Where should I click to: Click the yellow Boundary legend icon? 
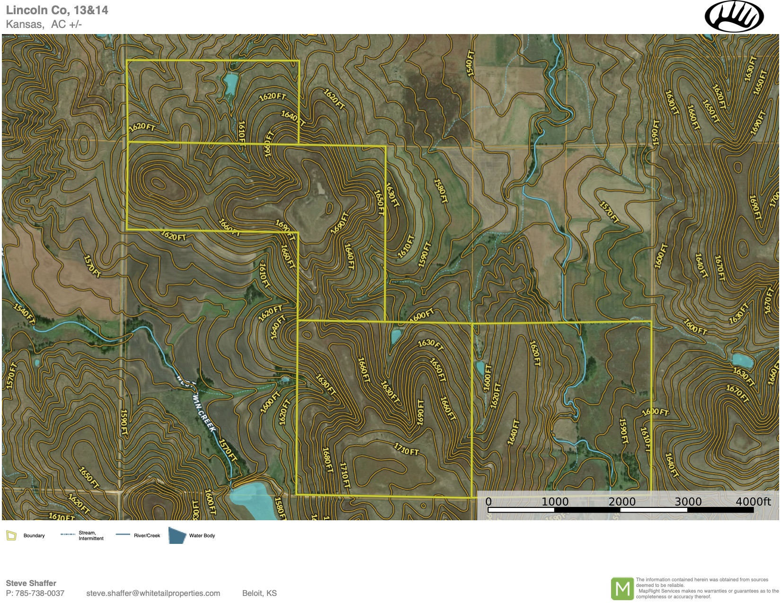(11, 535)
